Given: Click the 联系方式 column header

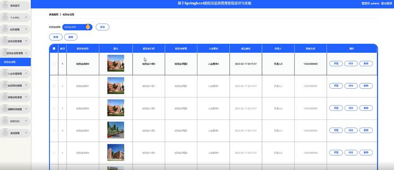Looking at the screenshot, I should pyautogui.click(x=311, y=49).
